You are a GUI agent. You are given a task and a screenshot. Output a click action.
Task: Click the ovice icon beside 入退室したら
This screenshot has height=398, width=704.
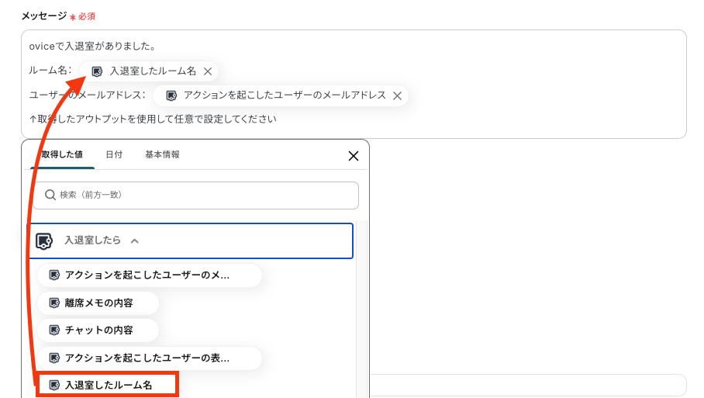pyautogui.click(x=44, y=241)
